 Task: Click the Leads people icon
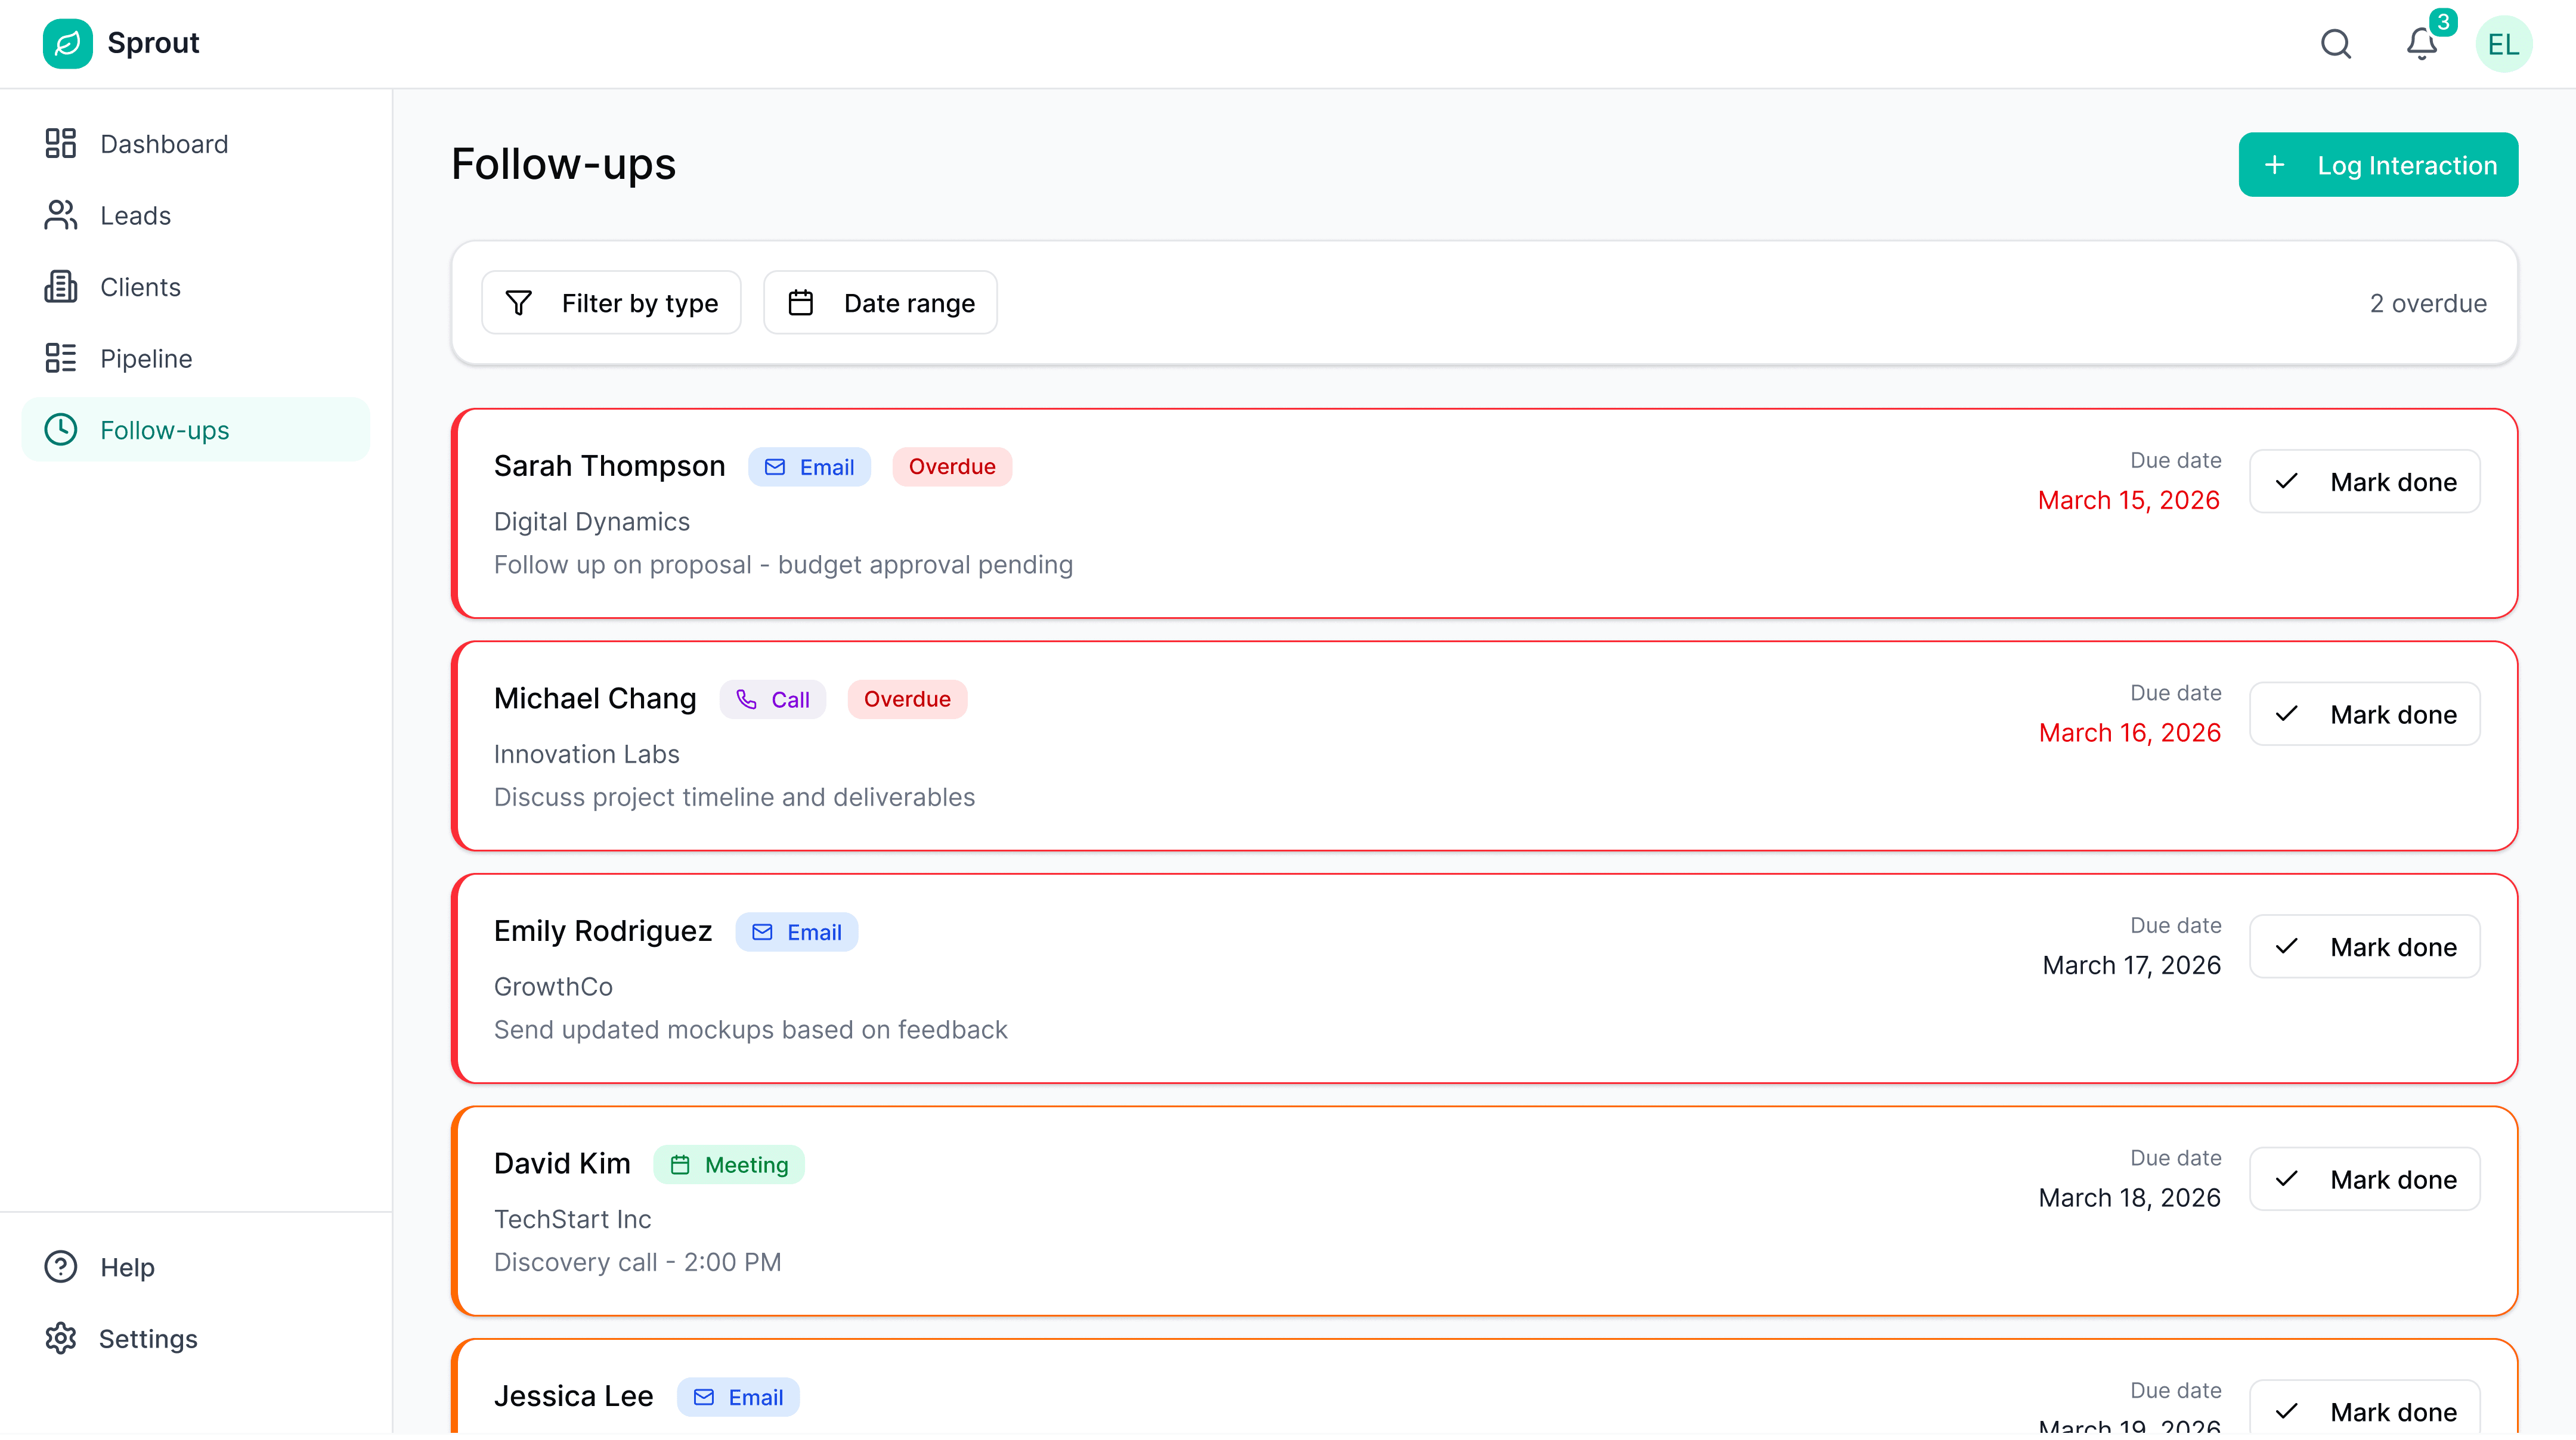coord(60,215)
